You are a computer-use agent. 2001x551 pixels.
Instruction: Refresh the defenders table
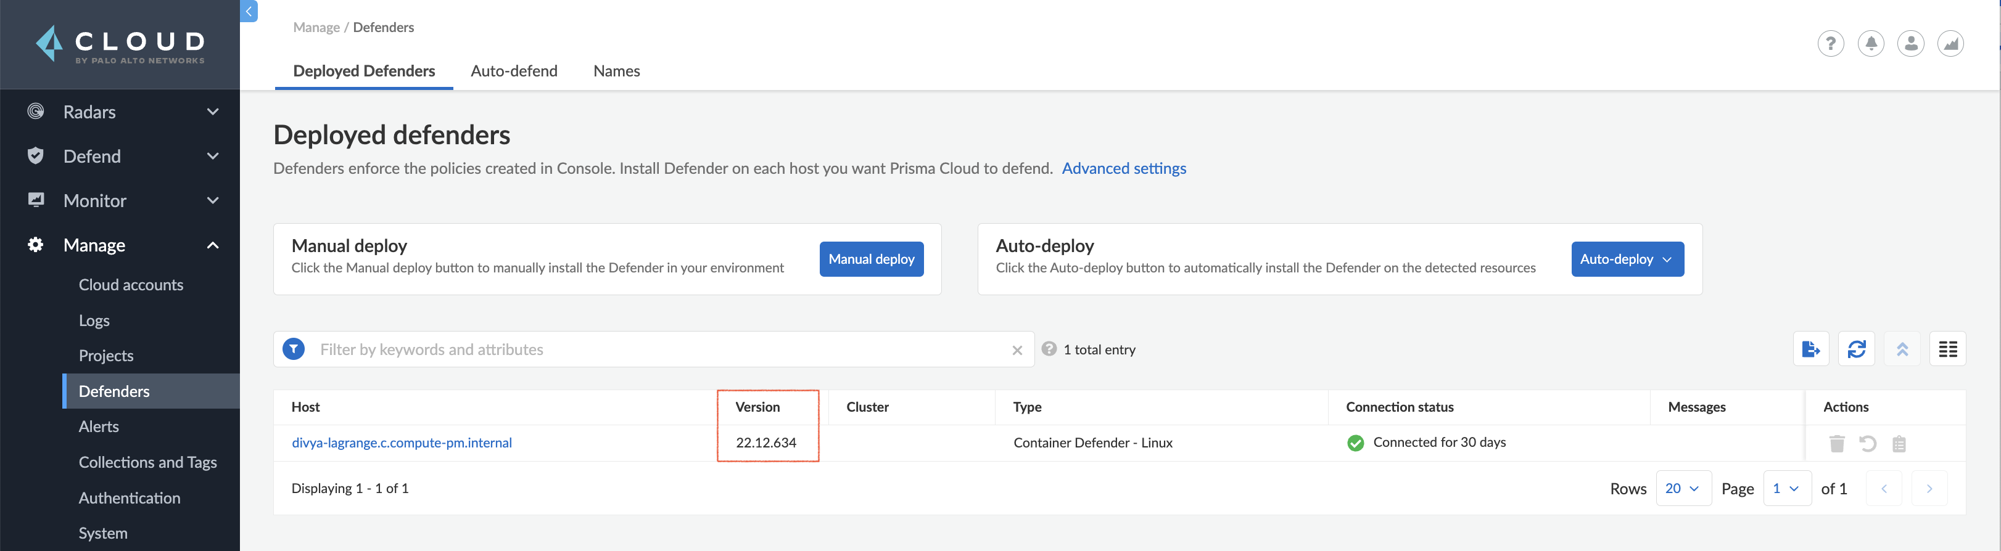(1857, 349)
